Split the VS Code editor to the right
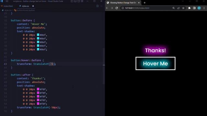The width and height of the screenshot is (207, 116). click(x=97, y=6)
